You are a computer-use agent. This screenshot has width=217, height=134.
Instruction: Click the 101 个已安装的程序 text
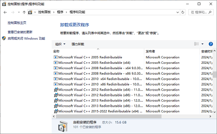pyautogui.click(x=87, y=127)
